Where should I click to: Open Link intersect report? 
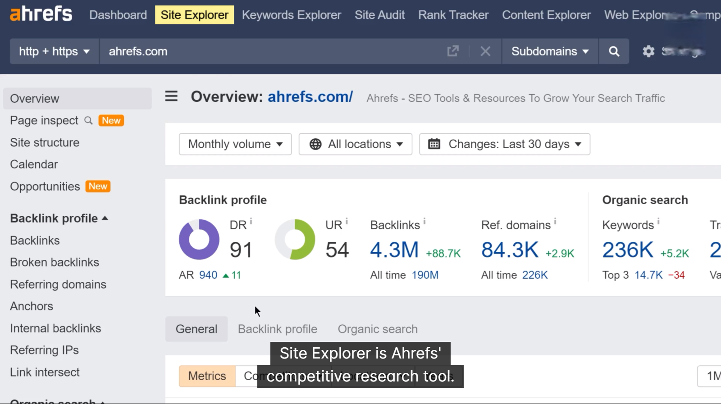click(x=45, y=372)
